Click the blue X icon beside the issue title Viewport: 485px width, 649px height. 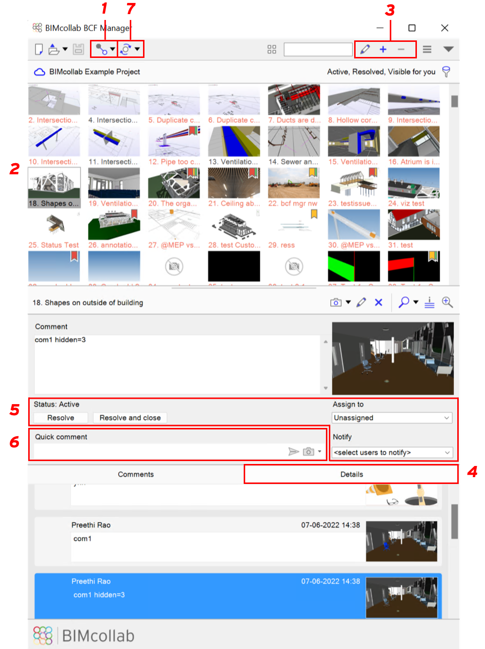(x=378, y=302)
